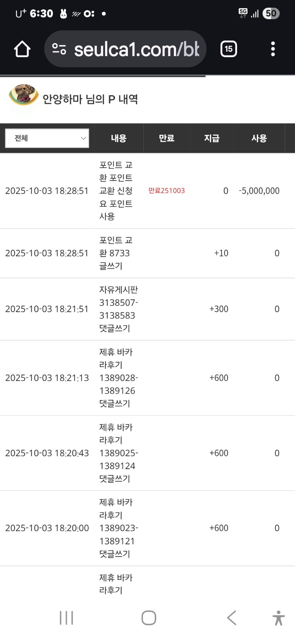
Task: Tap the -5,000,000 point usage row
Action: click(x=259, y=191)
